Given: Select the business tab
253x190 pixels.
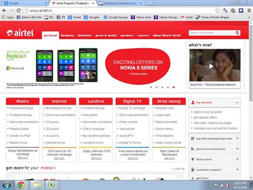Looking at the screenshot, I should pos(67,35).
